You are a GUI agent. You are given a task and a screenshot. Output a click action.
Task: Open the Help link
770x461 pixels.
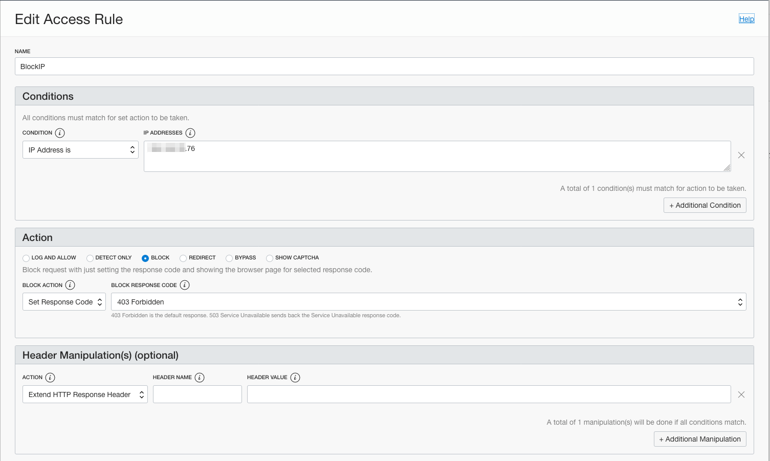(746, 19)
